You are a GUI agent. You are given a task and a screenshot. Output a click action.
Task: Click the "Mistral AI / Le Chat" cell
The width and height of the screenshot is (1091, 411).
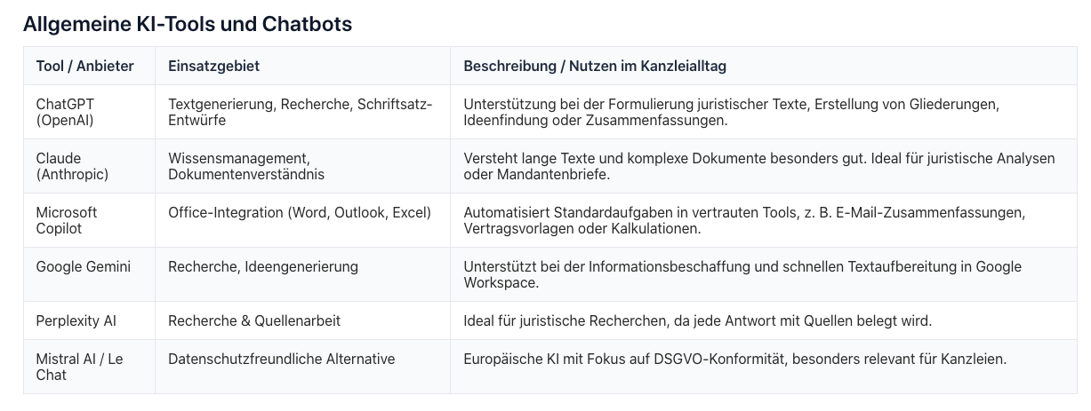point(79,367)
